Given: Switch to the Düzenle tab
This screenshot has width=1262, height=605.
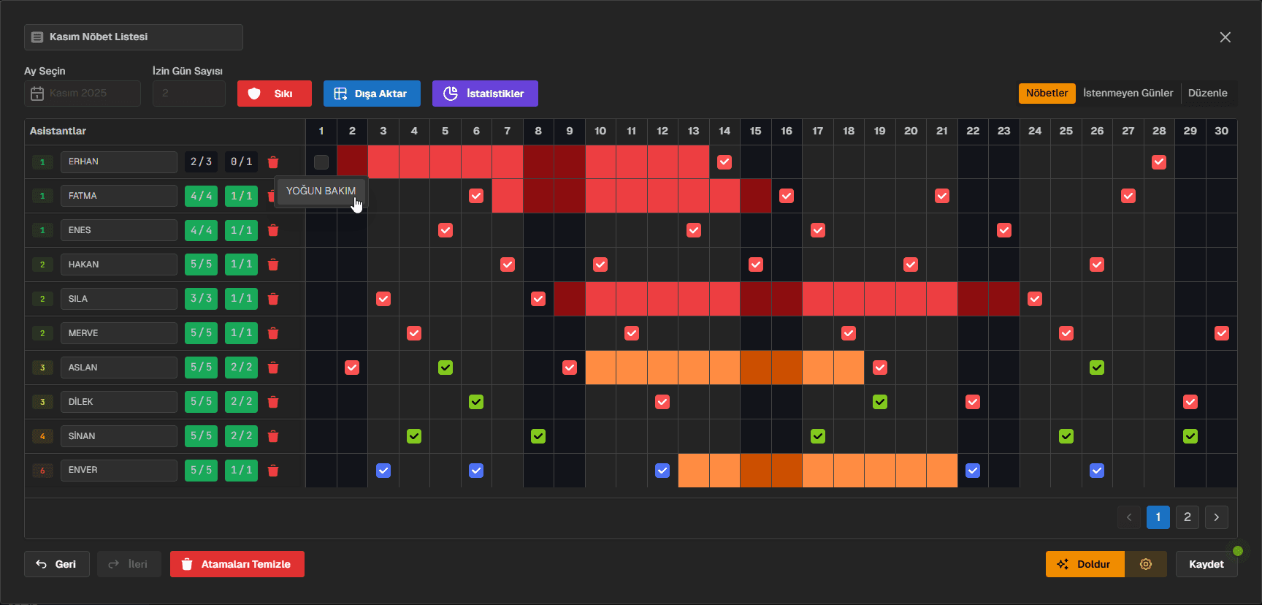Looking at the screenshot, I should (x=1207, y=93).
